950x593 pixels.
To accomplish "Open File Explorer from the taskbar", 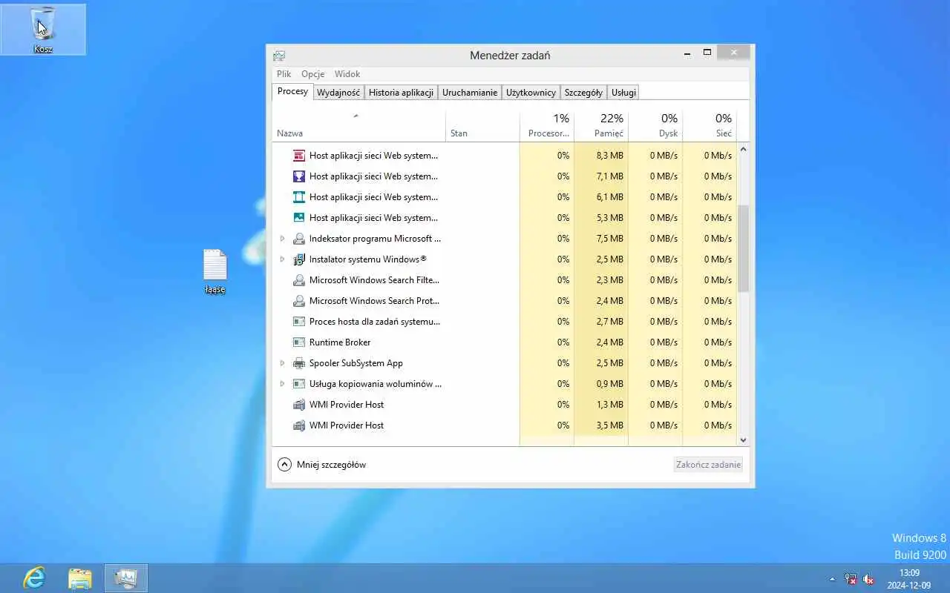I will (80, 578).
